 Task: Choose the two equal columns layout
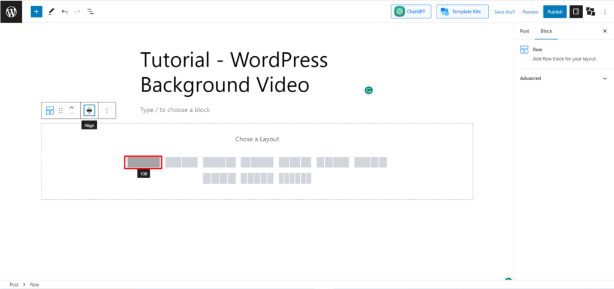tap(181, 162)
